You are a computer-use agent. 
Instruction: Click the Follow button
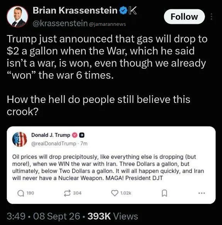184,17
